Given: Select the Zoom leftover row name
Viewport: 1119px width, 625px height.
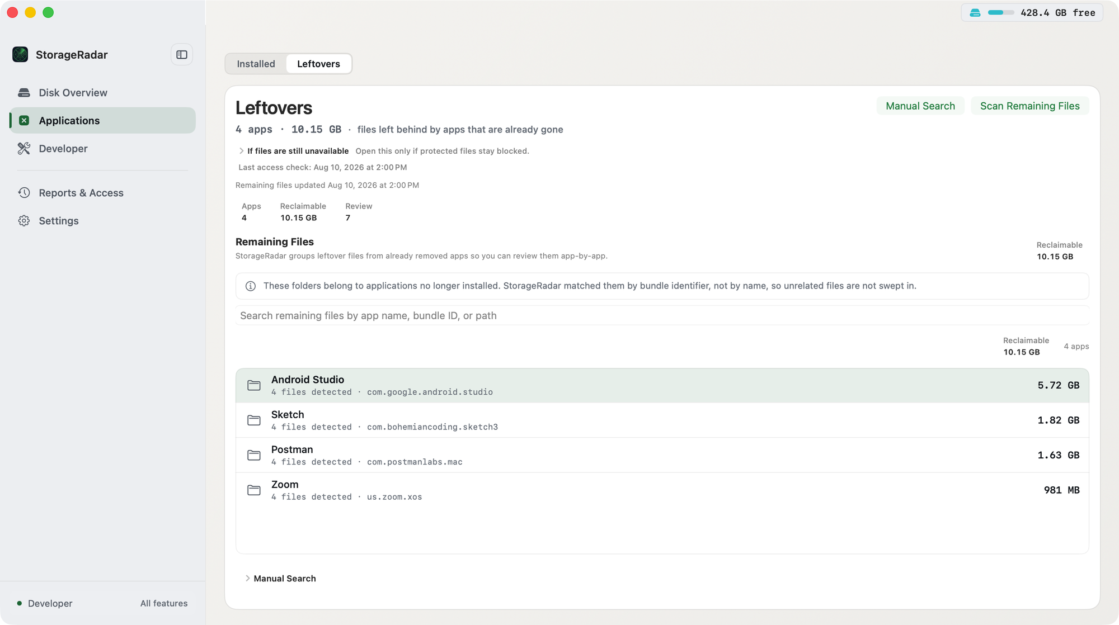Looking at the screenshot, I should (x=285, y=485).
